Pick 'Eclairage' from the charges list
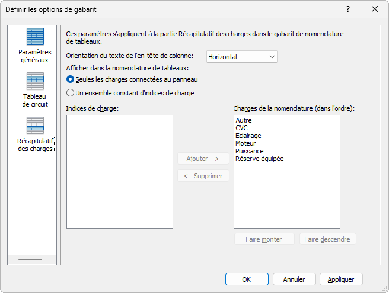 (248, 136)
